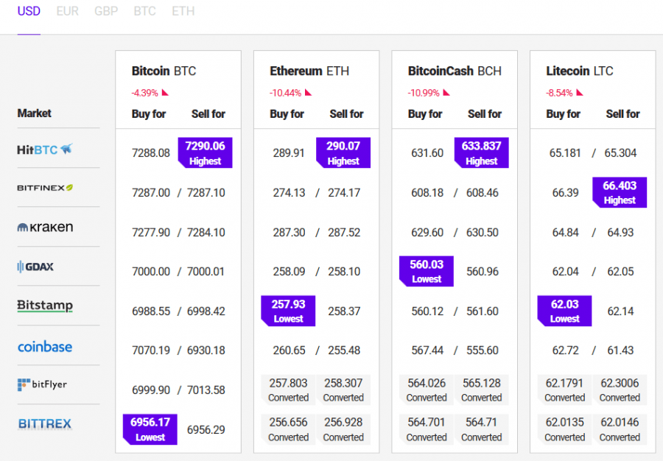Screen dimensions: 663x461
Task: Click the 65.304 HitBTC Litecoin sell price
Action: 620,153
